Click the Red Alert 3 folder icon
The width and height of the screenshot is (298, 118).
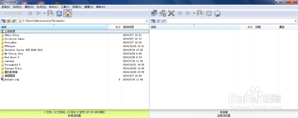coord(2,58)
